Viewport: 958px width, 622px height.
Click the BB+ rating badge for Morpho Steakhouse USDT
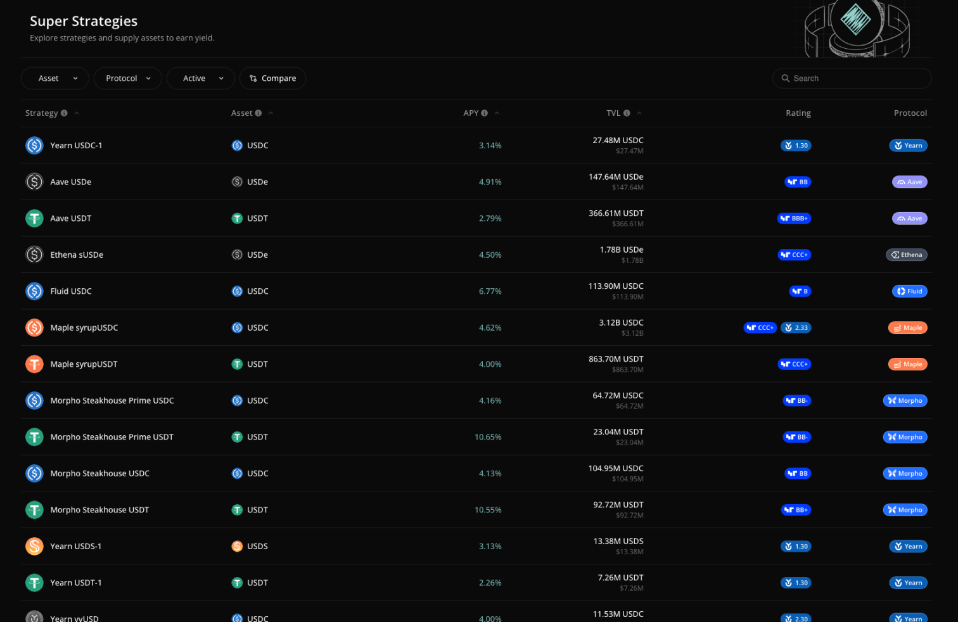coord(796,510)
